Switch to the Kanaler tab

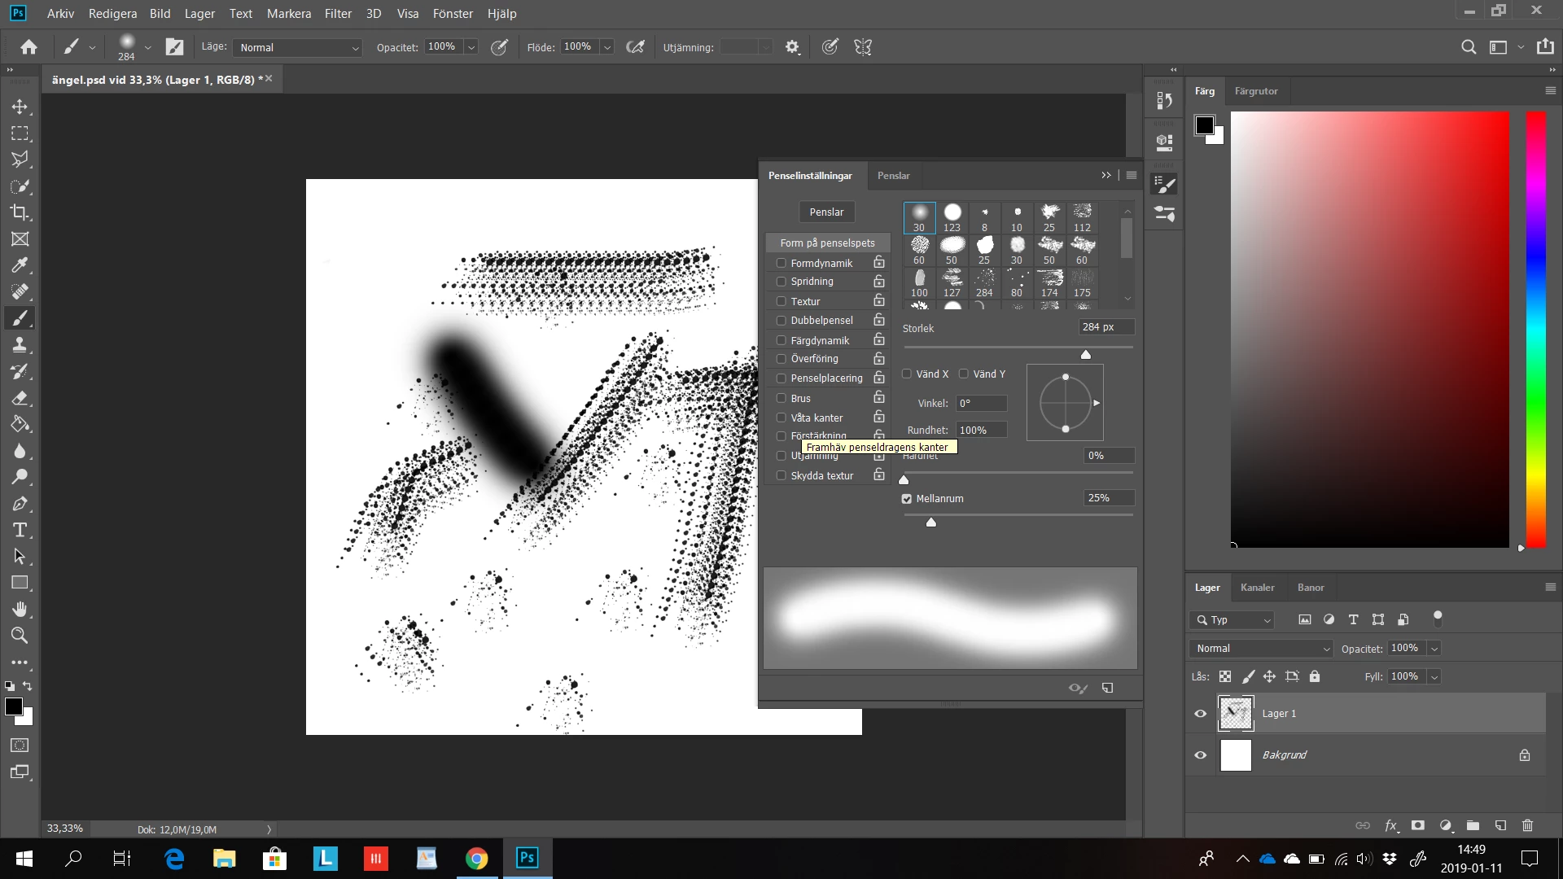(x=1257, y=588)
